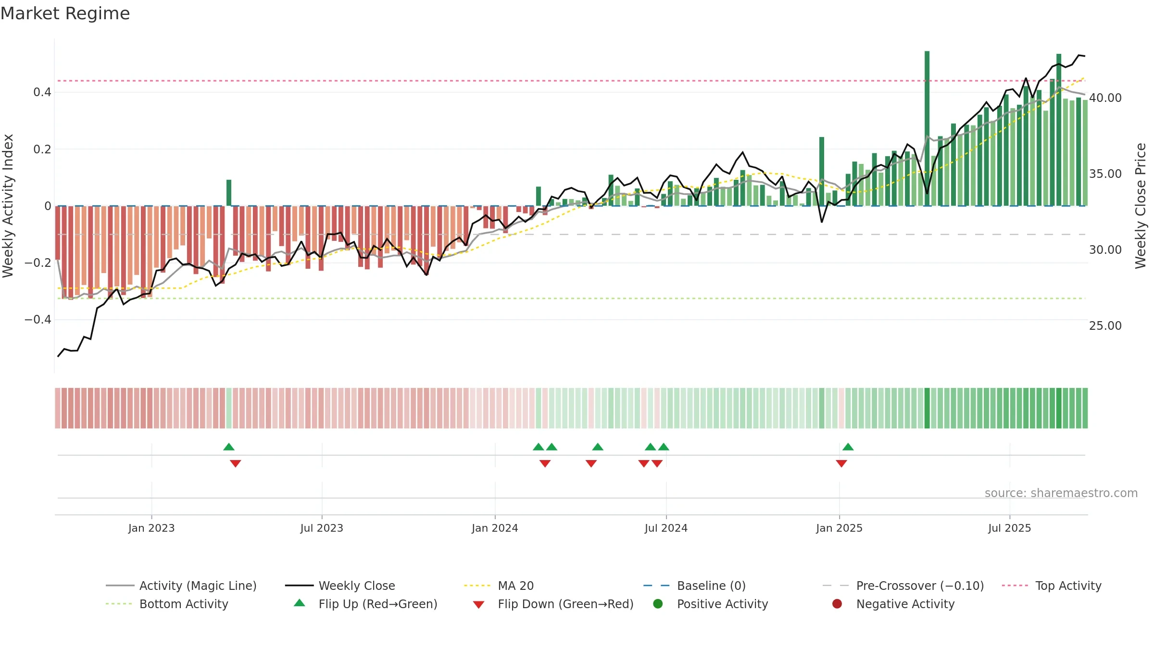1154x649 pixels.
Task: Click the red Flip Down triangle in legend
Action: pos(478,605)
